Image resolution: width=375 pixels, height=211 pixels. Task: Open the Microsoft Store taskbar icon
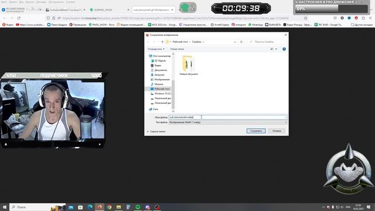pyautogui.click(x=80, y=207)
